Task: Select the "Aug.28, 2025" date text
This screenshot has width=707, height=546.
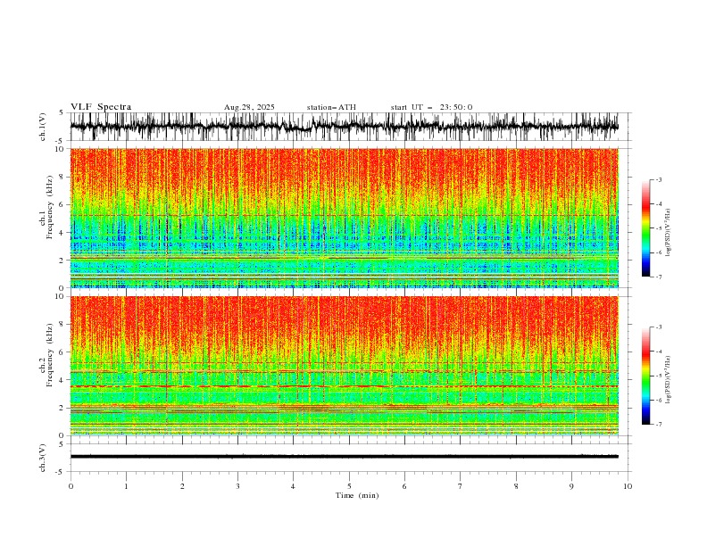Action: click(249, 107)
